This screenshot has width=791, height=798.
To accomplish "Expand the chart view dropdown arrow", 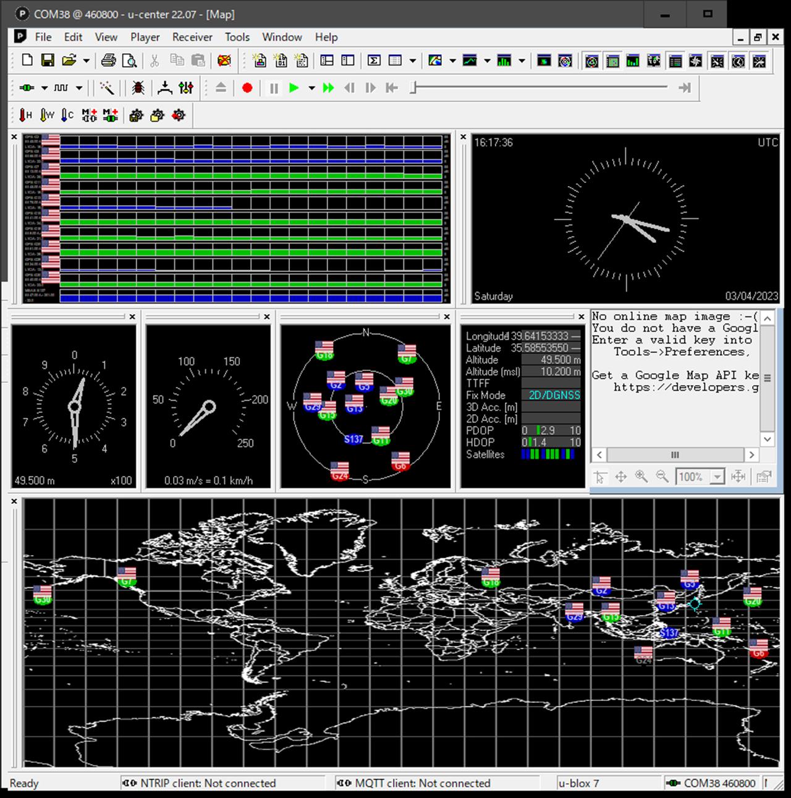I will (x=487, y=61).
